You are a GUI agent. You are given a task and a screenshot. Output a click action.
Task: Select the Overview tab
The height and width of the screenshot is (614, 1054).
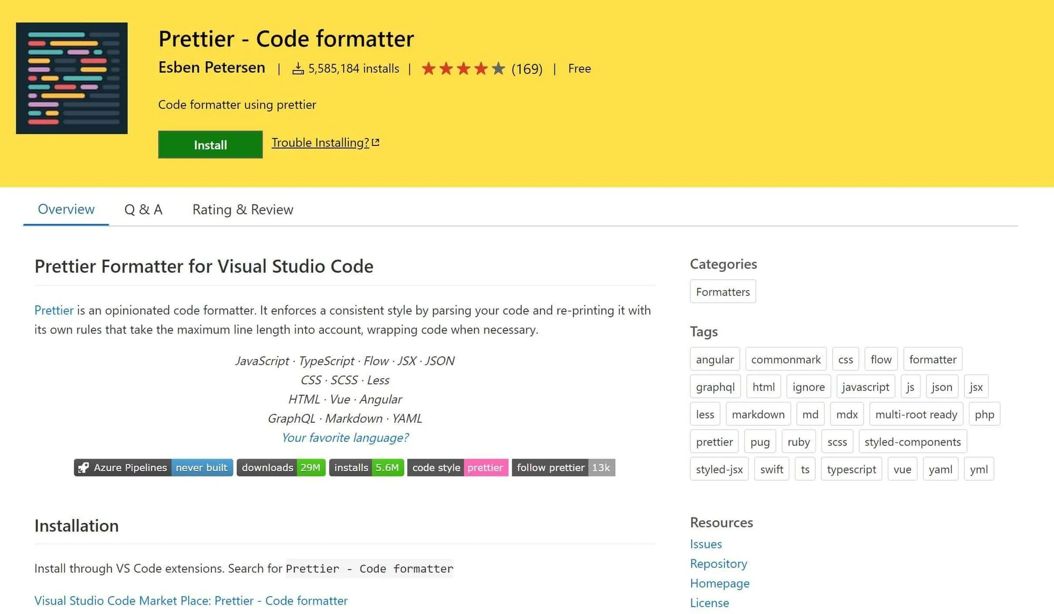click(66, 210)
